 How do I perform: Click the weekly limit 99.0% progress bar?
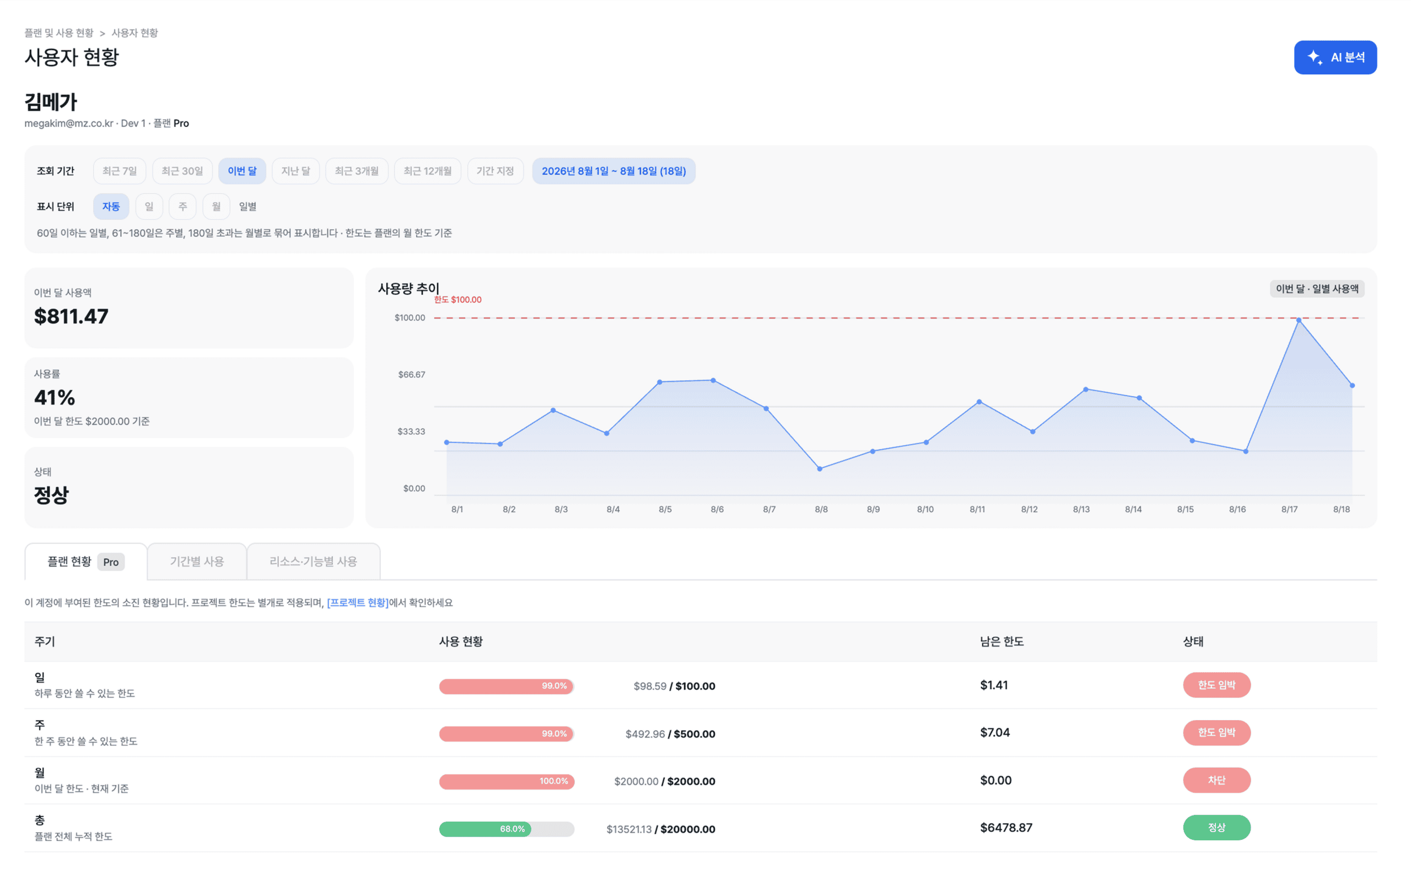pyautogui.click(x=507, y=733)
